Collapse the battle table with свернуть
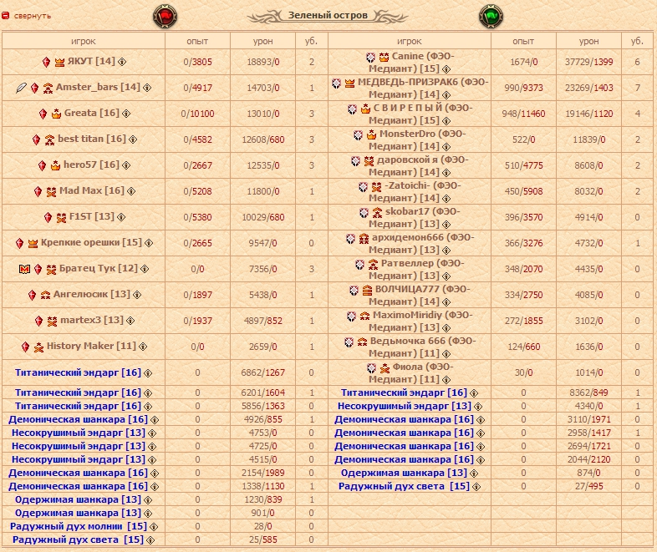This screenshot has width=657, height=552. 33,16
